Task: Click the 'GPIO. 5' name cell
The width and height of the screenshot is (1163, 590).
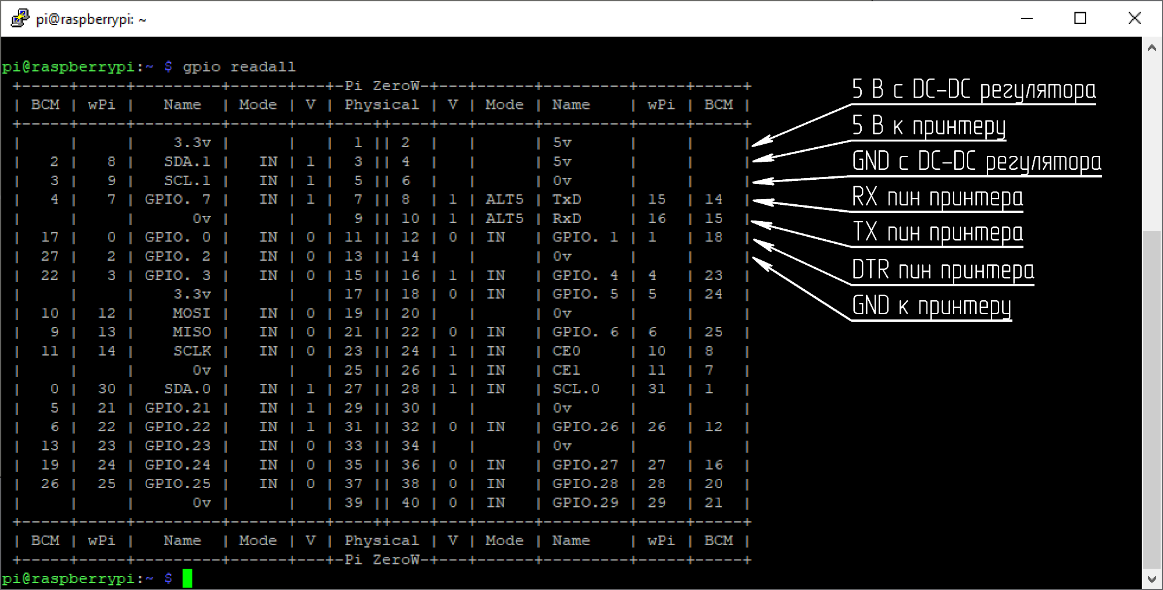Action: point(586,294)
